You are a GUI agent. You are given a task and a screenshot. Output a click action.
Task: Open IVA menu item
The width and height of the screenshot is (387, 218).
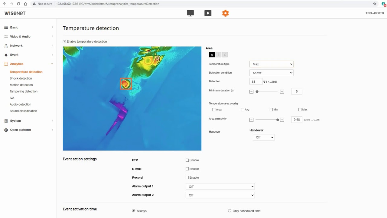click(x=12, y=98)
